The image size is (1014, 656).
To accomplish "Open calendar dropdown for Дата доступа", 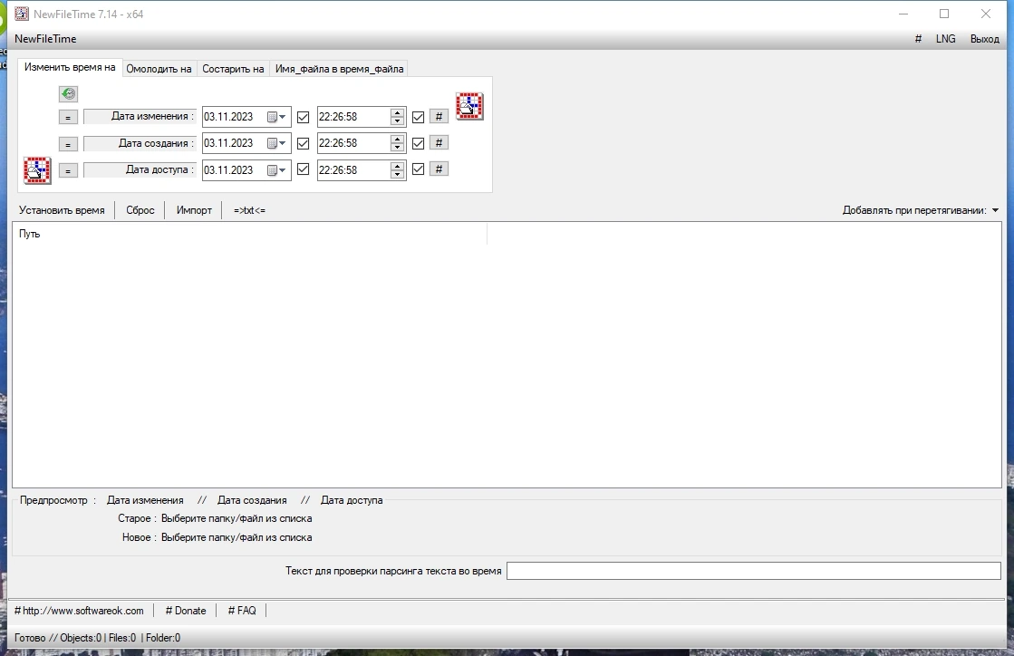I will pos(276,170).
